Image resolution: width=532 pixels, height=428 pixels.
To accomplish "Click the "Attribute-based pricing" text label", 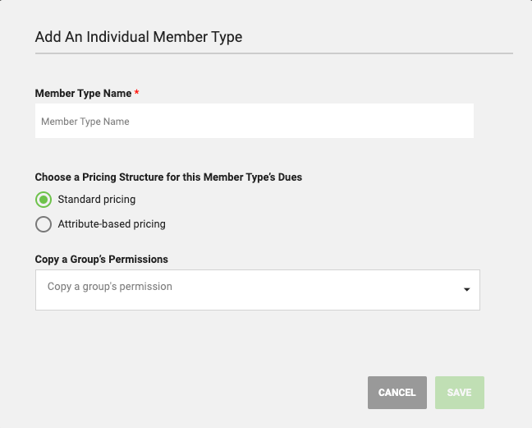I will tap(112, 224).
